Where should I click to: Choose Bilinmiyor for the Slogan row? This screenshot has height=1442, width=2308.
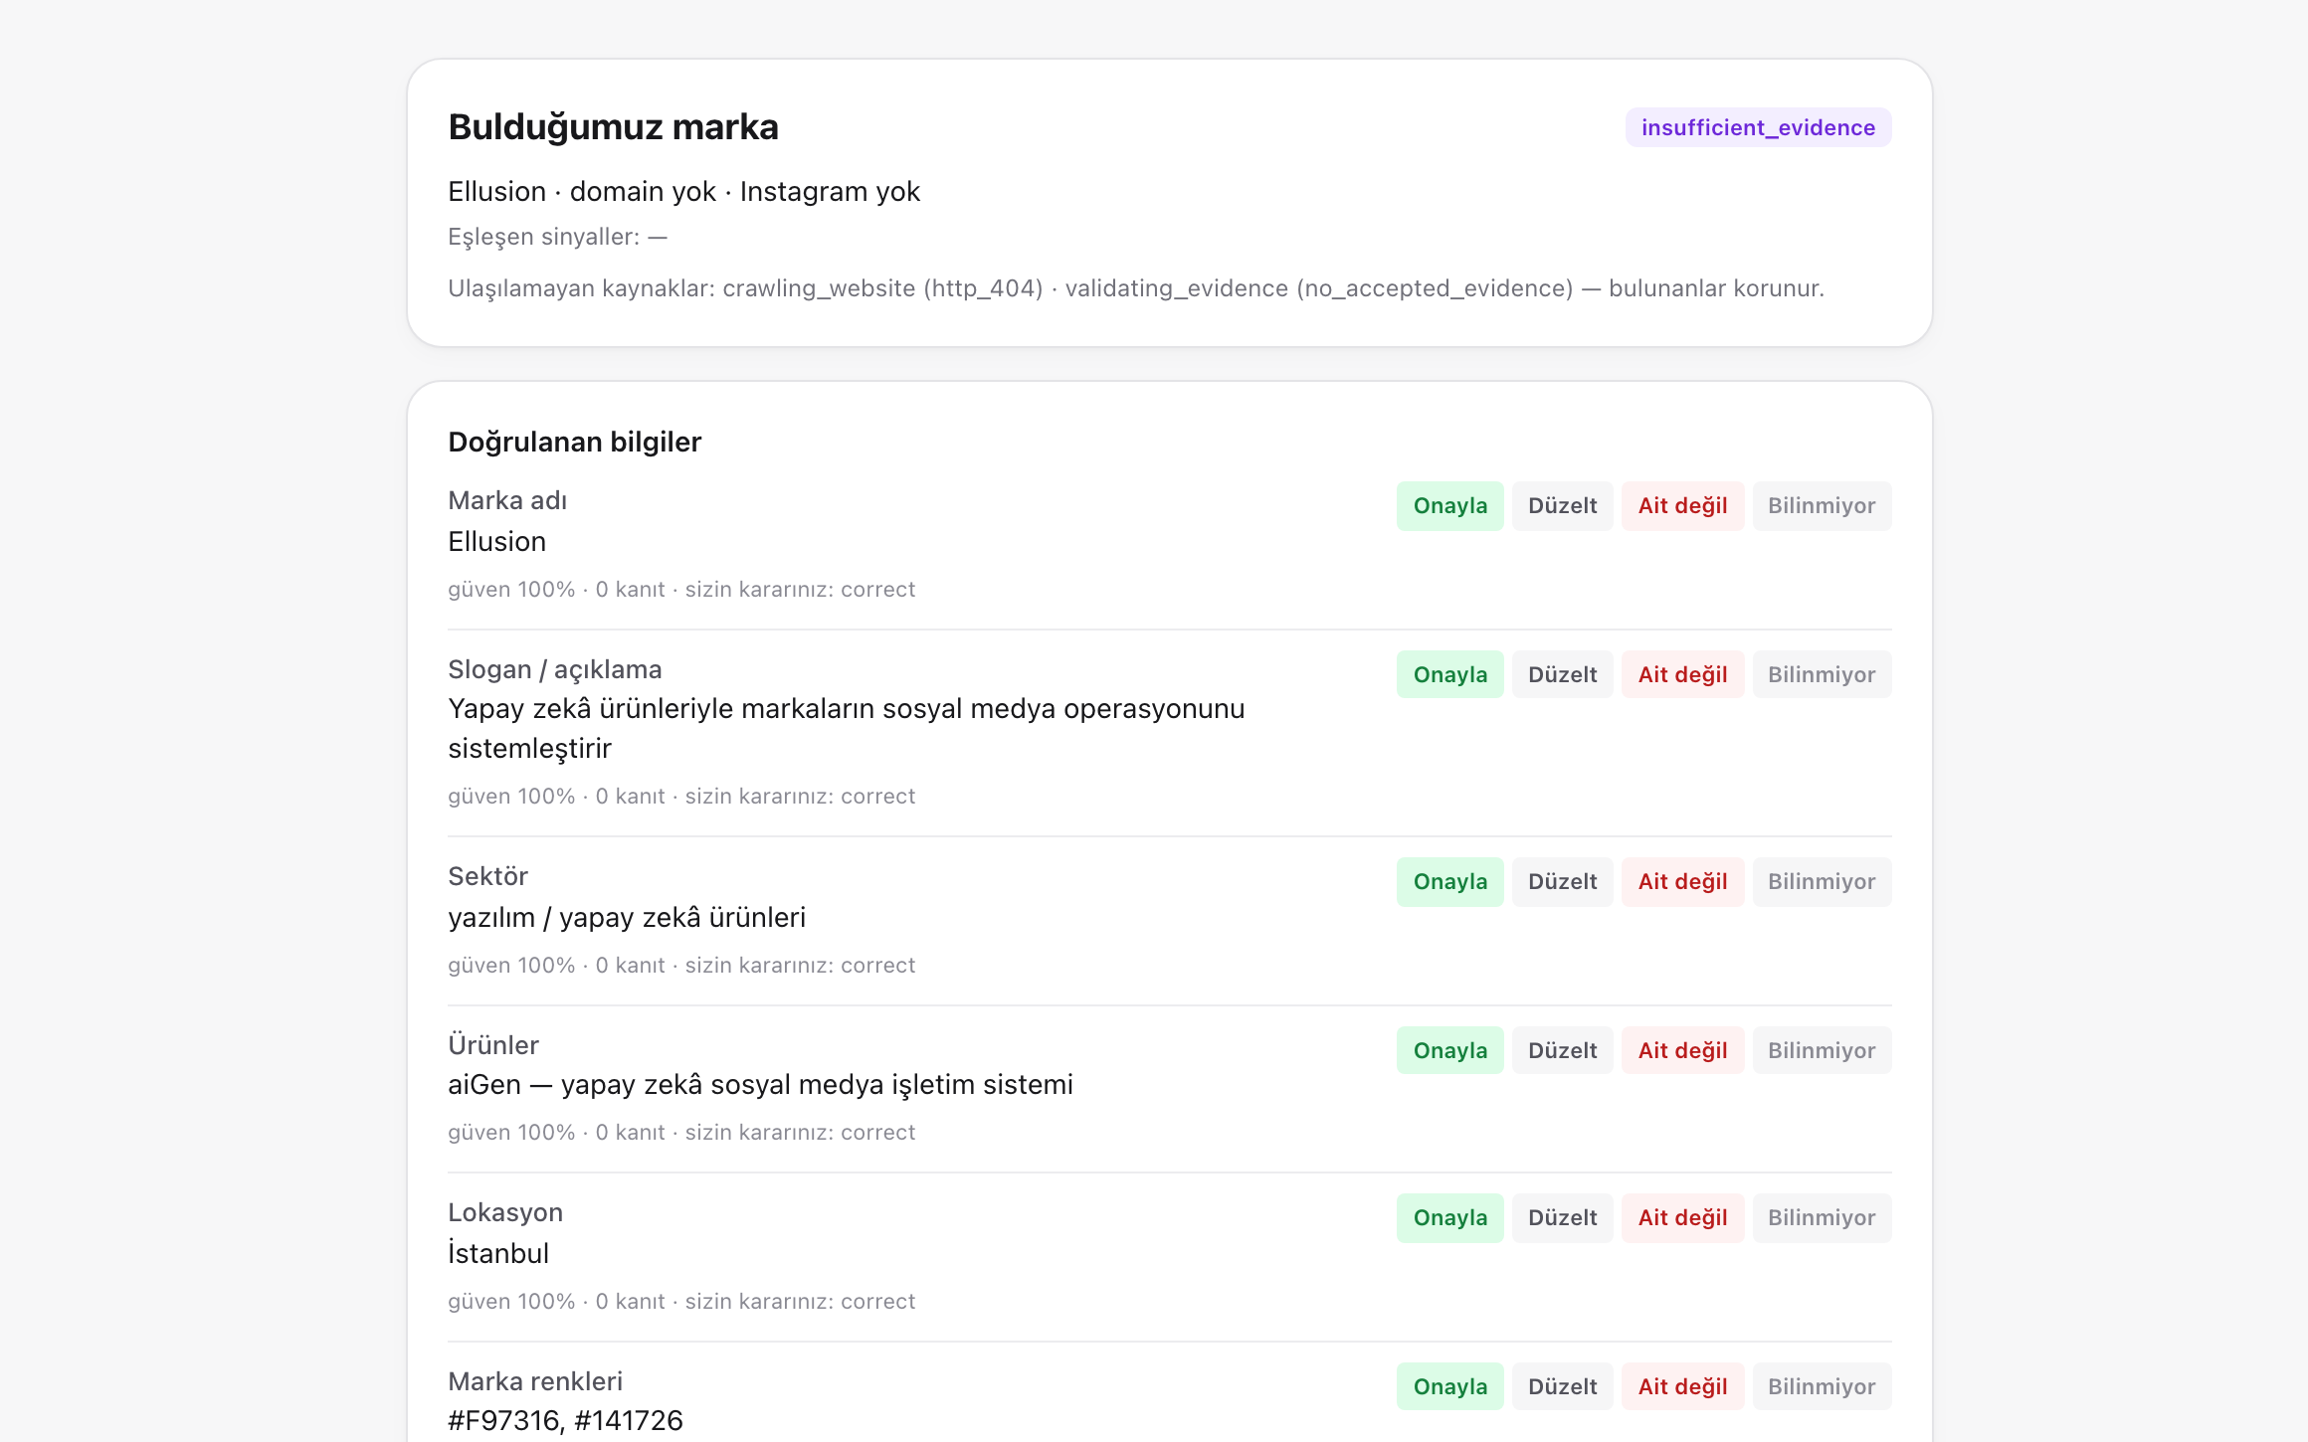(1822, 675)
